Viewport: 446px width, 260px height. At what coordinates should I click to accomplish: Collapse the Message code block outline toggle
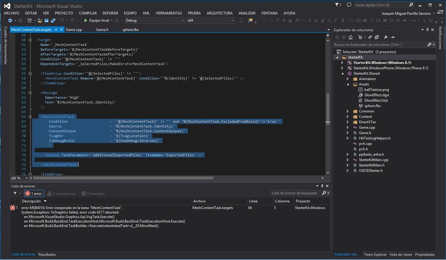30,93
